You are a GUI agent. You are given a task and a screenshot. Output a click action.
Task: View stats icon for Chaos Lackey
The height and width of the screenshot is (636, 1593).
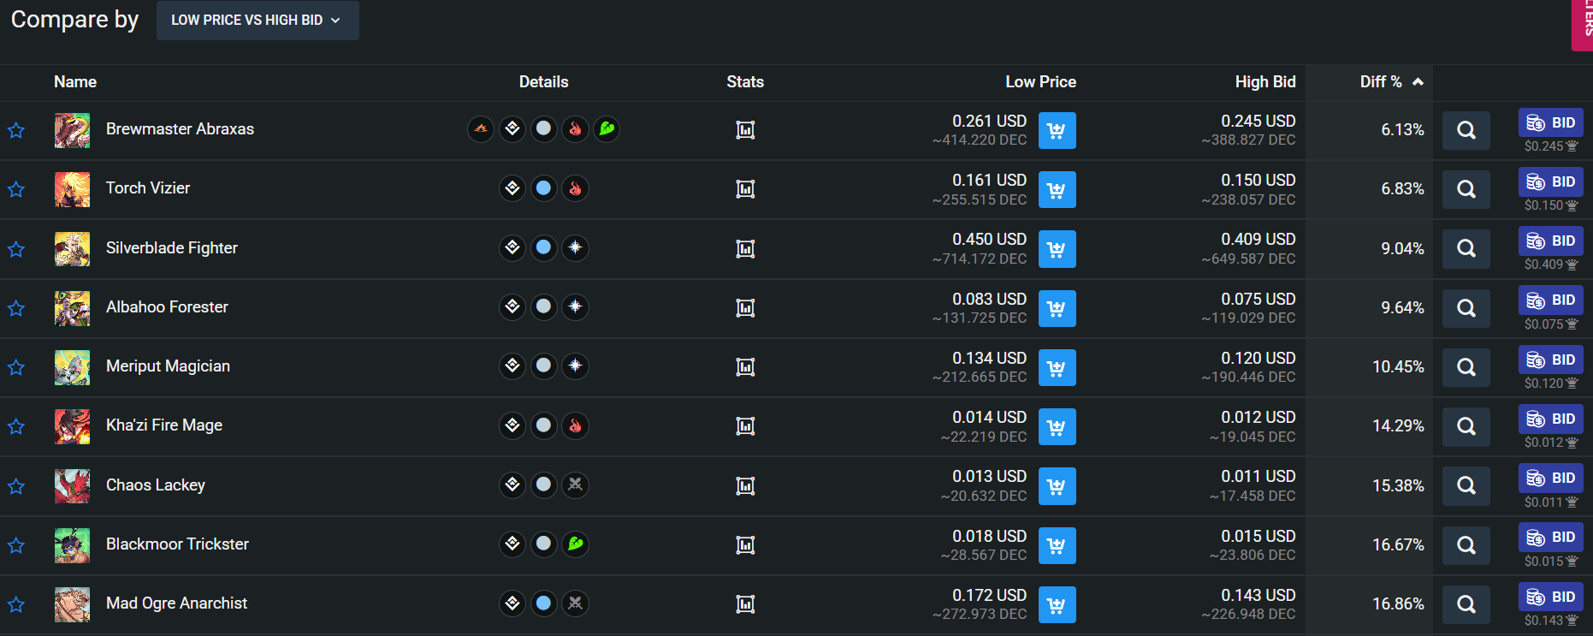point(745,486)
